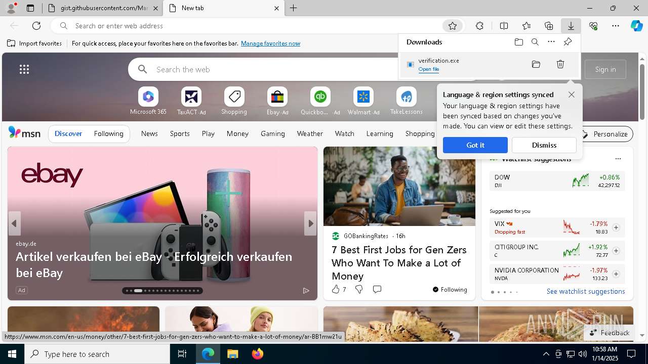648x364 pixels.
Task: Open downloads folder in Downloads panel header
Action: (x=519, y=42)
